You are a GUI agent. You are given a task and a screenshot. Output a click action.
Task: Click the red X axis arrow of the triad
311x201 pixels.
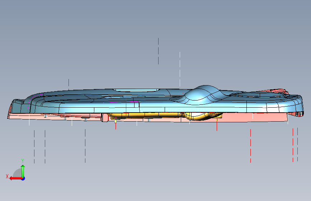coord(15,178)
